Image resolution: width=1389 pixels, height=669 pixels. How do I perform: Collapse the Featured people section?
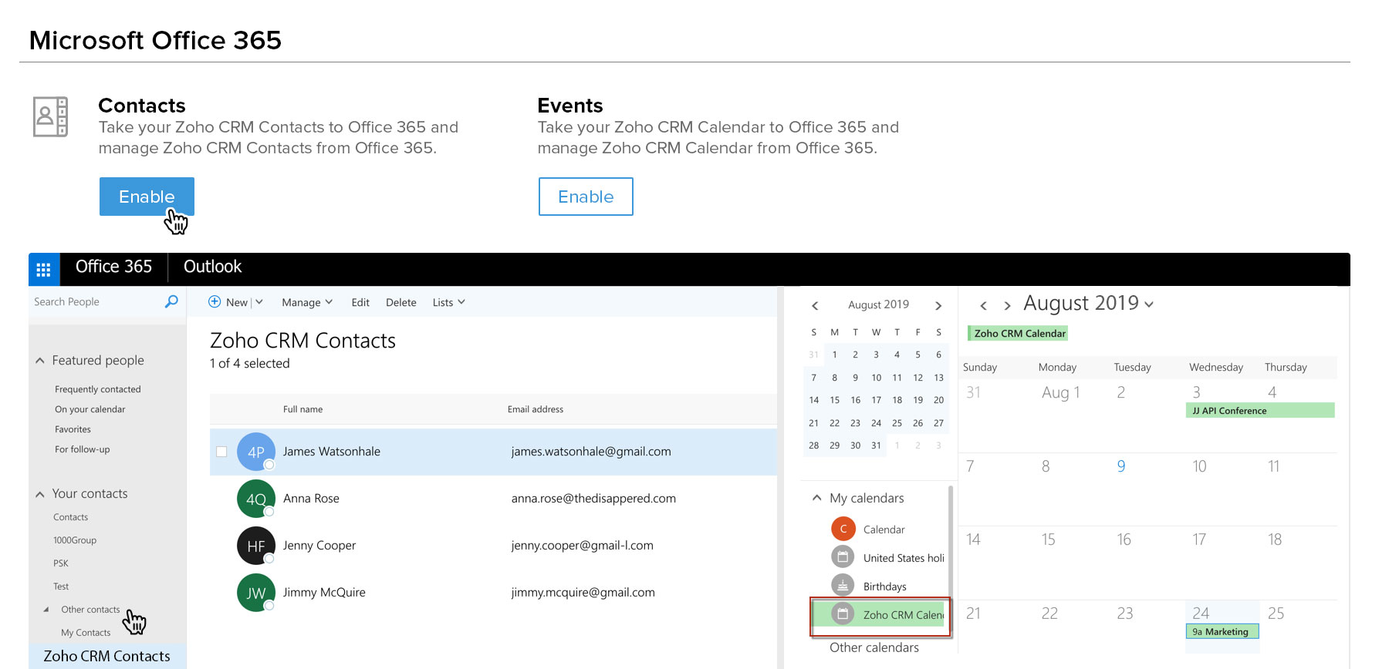pos(40,361)
